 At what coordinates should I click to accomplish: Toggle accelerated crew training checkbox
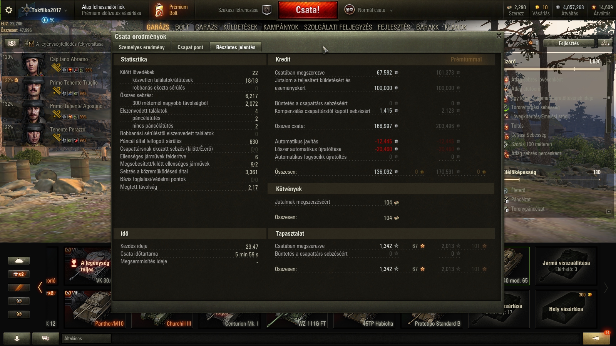pyautogui.click(x=31, y=44)
